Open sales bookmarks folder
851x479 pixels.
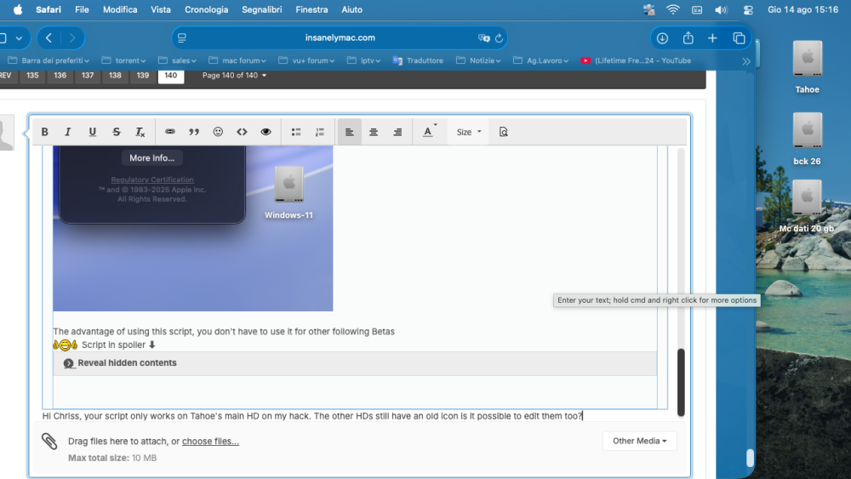(178, 60)
